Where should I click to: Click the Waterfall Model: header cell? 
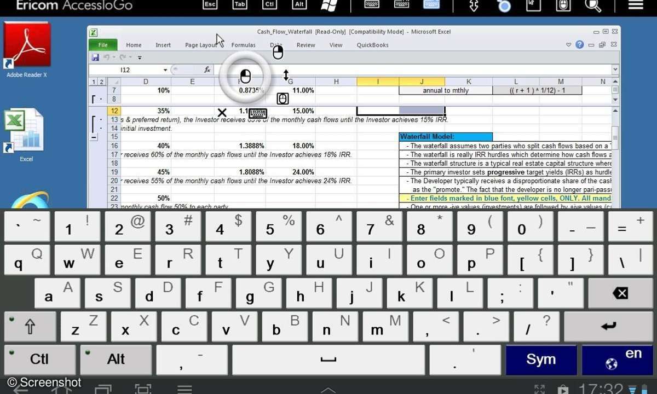(446, 137)
